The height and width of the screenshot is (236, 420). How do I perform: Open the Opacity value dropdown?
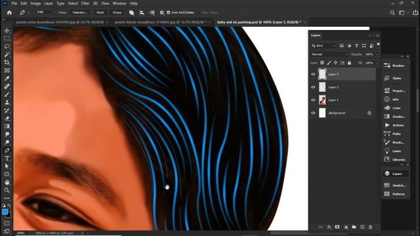click(377, 54)
